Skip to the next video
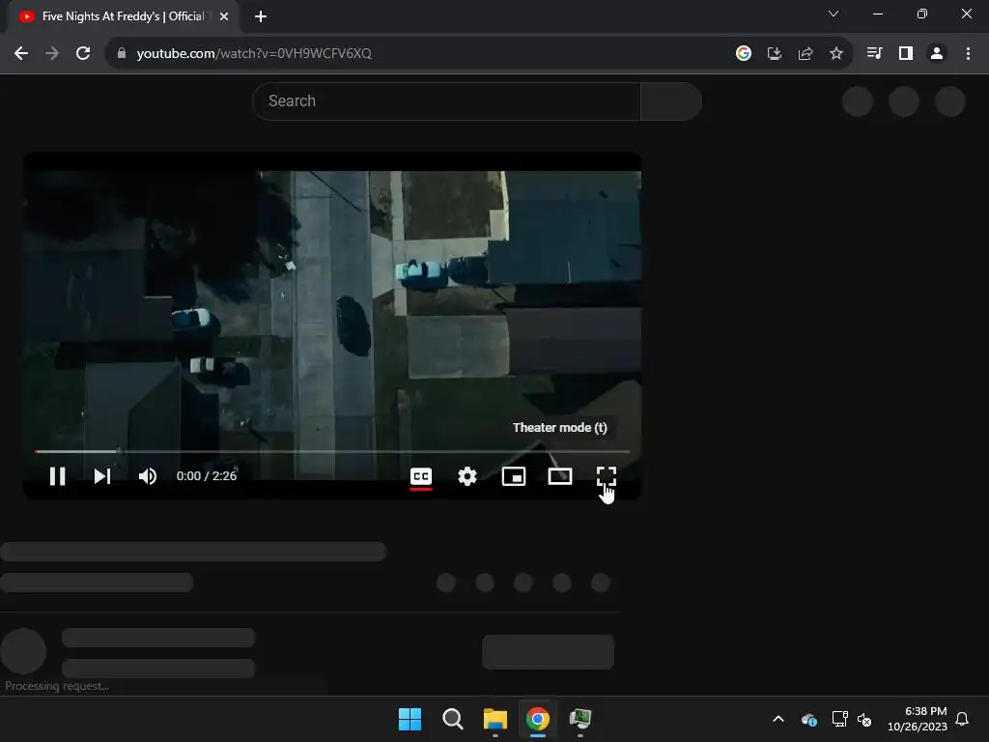Screen dimensions: 989x742 (x=102, y=476)
